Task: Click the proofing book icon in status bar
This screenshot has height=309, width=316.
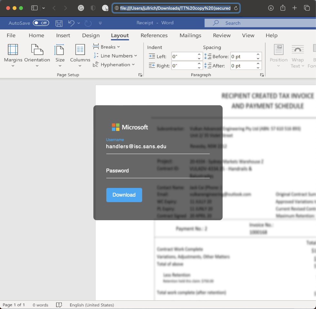Action: 59,305
